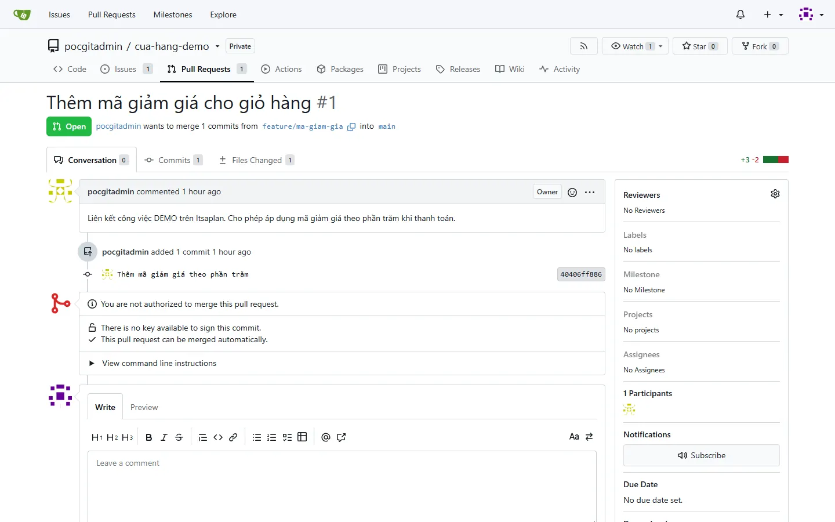Copy branch name feature/ma-giam-gia
Screen dimensions: 835x522
[351, 126]
